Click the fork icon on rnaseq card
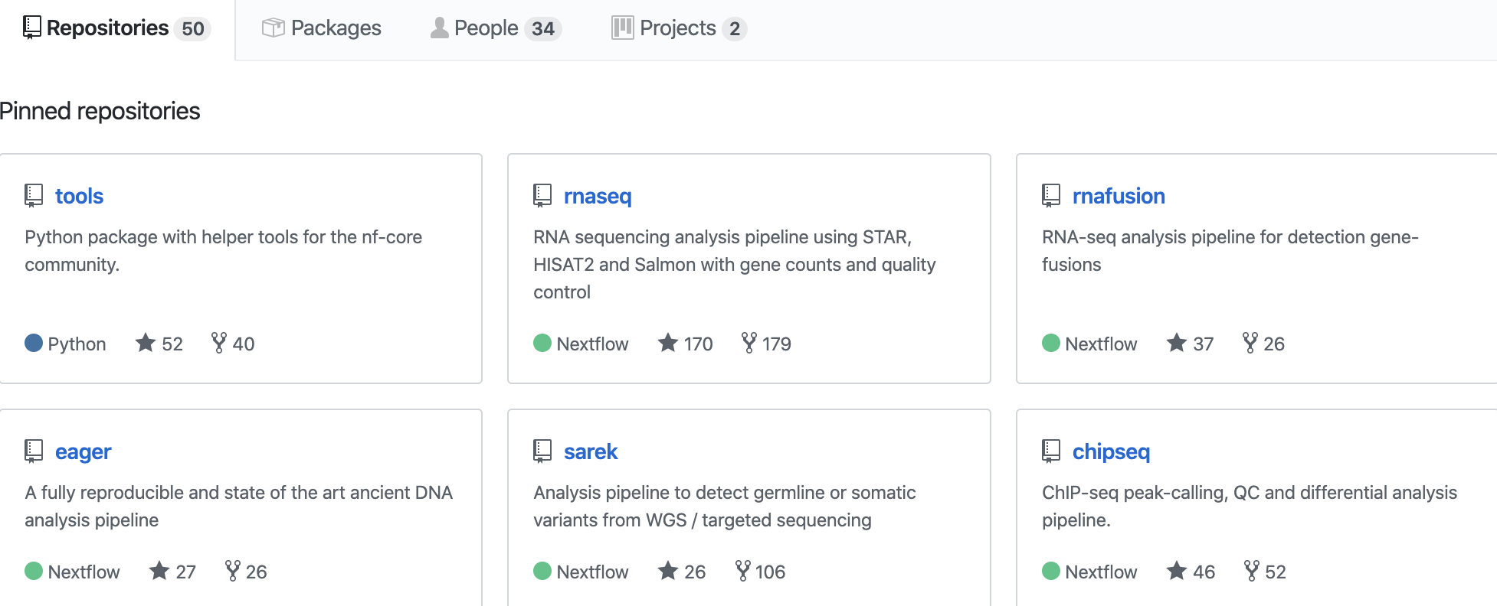The image size is (1497, 606). tap(749, 343)
